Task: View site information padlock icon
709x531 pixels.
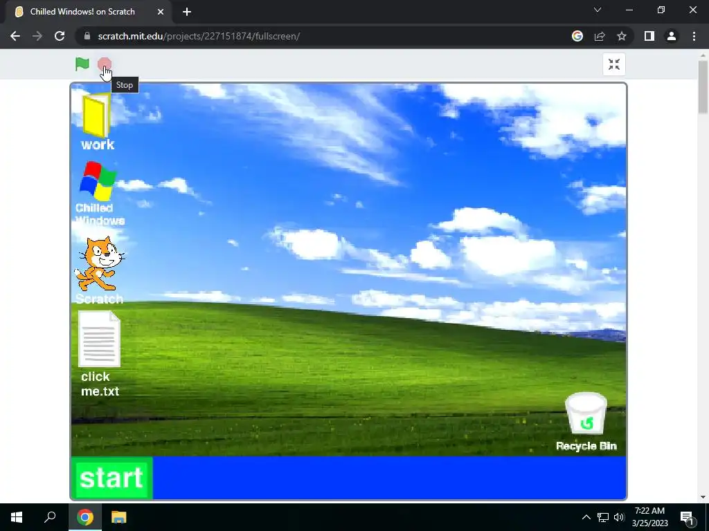Action: click(87, 36)
